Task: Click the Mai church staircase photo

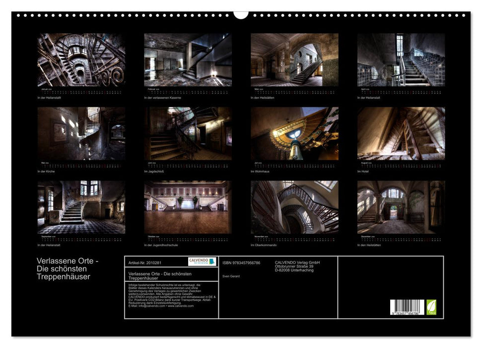Action: coord(81,133)
